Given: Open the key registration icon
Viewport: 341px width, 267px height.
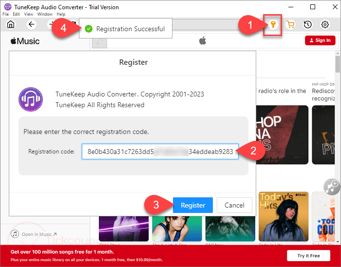Looking at the screenshot, I should (x=273, y=24).
